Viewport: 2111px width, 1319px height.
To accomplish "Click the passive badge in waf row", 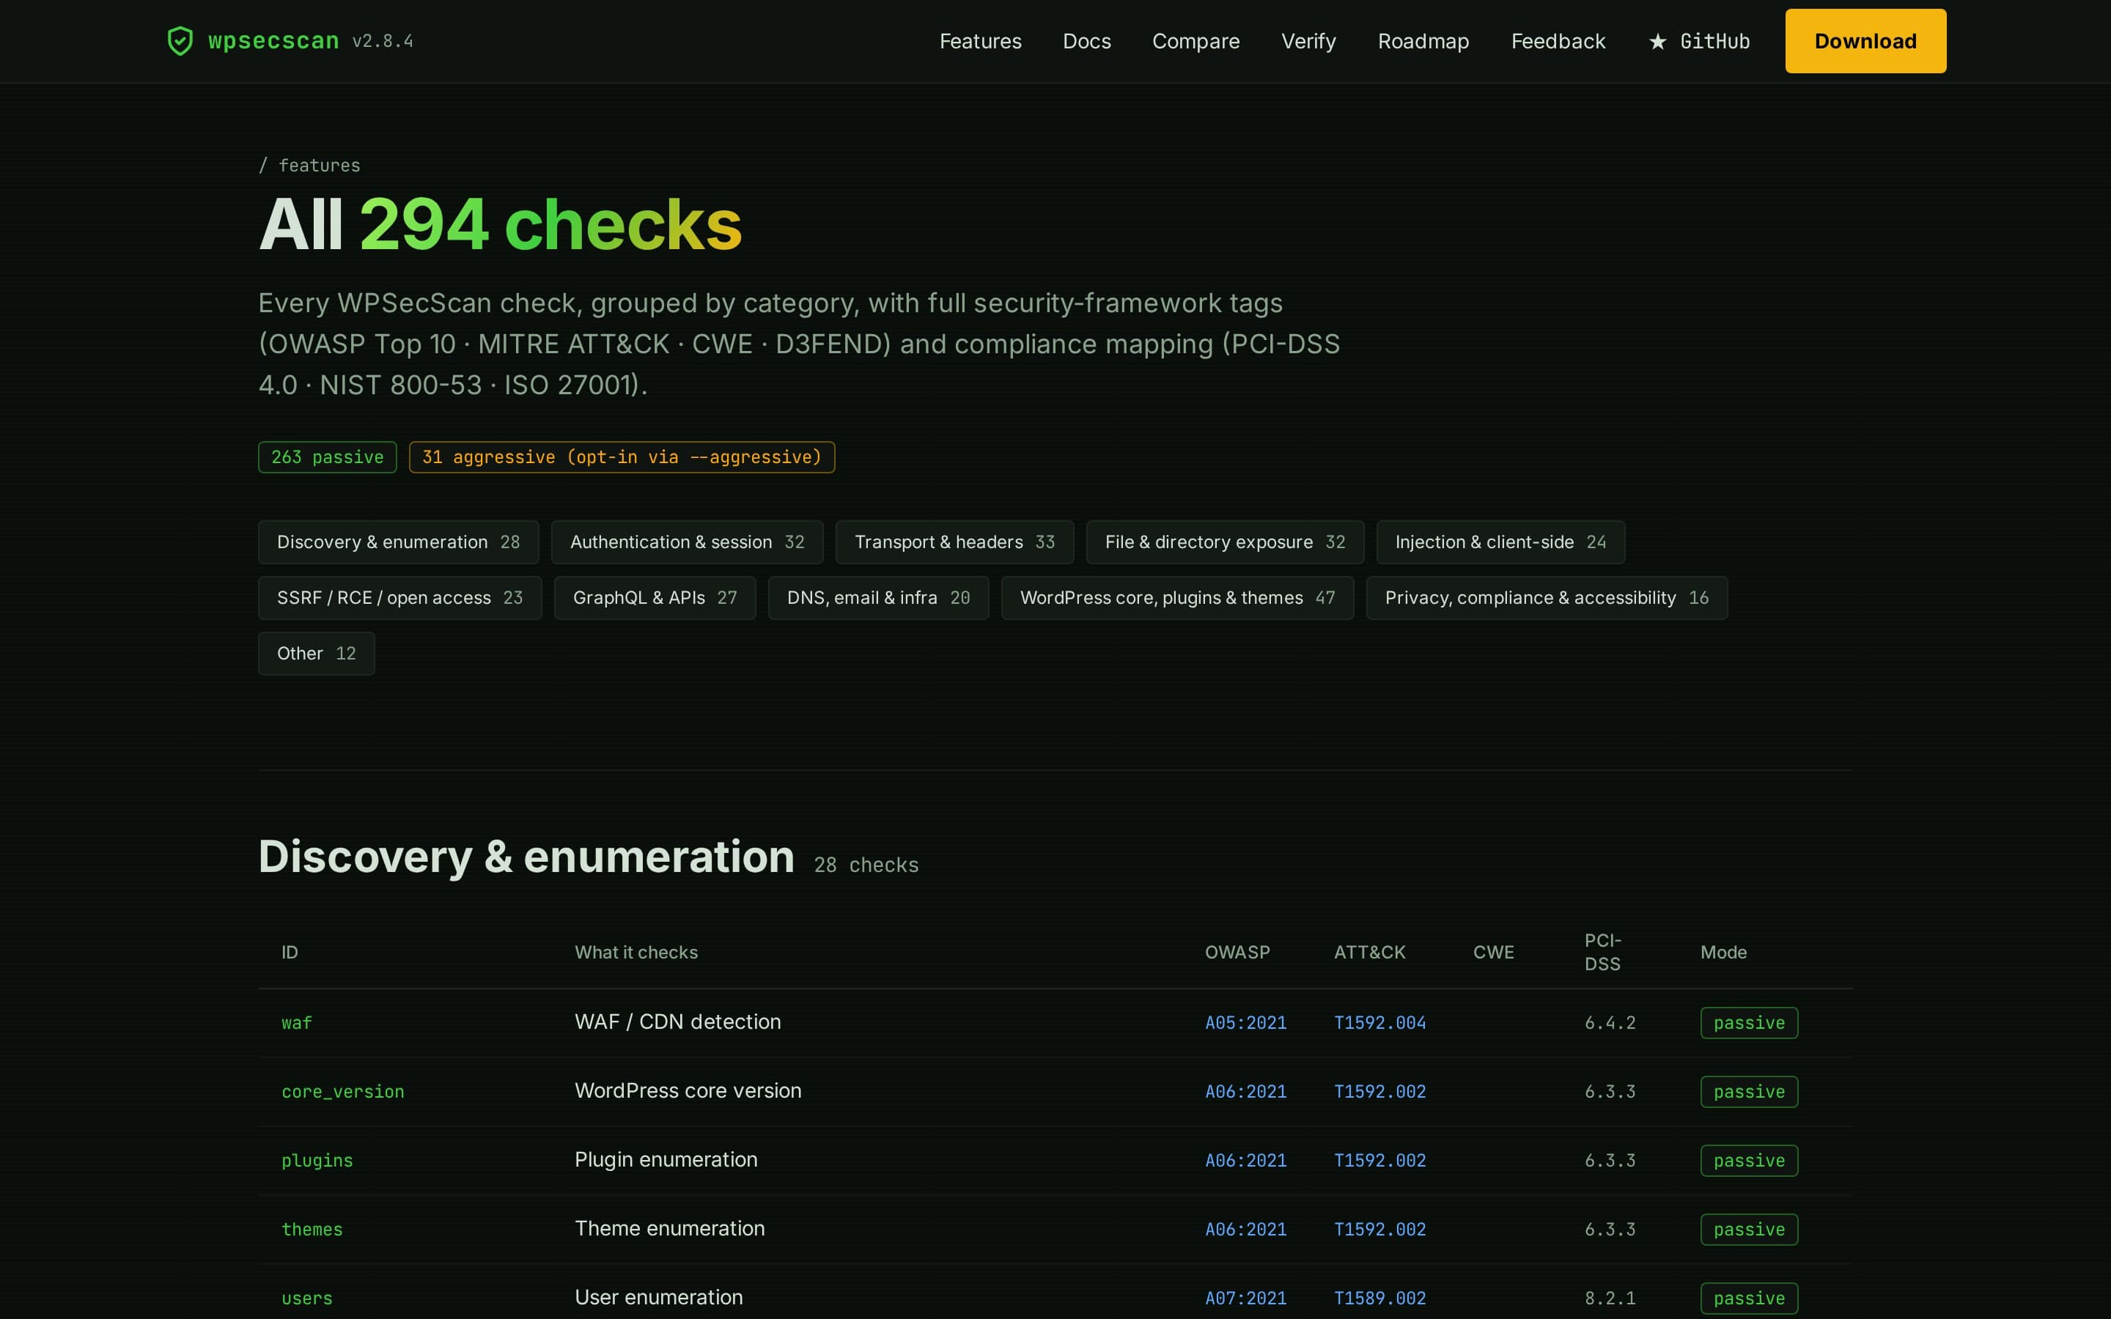I will click(x=1749, y=1022).
